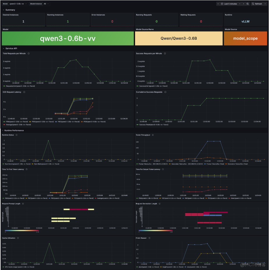
Task: Click info icon beside Total Requests per Minute
Action: (x=29, y=53)
